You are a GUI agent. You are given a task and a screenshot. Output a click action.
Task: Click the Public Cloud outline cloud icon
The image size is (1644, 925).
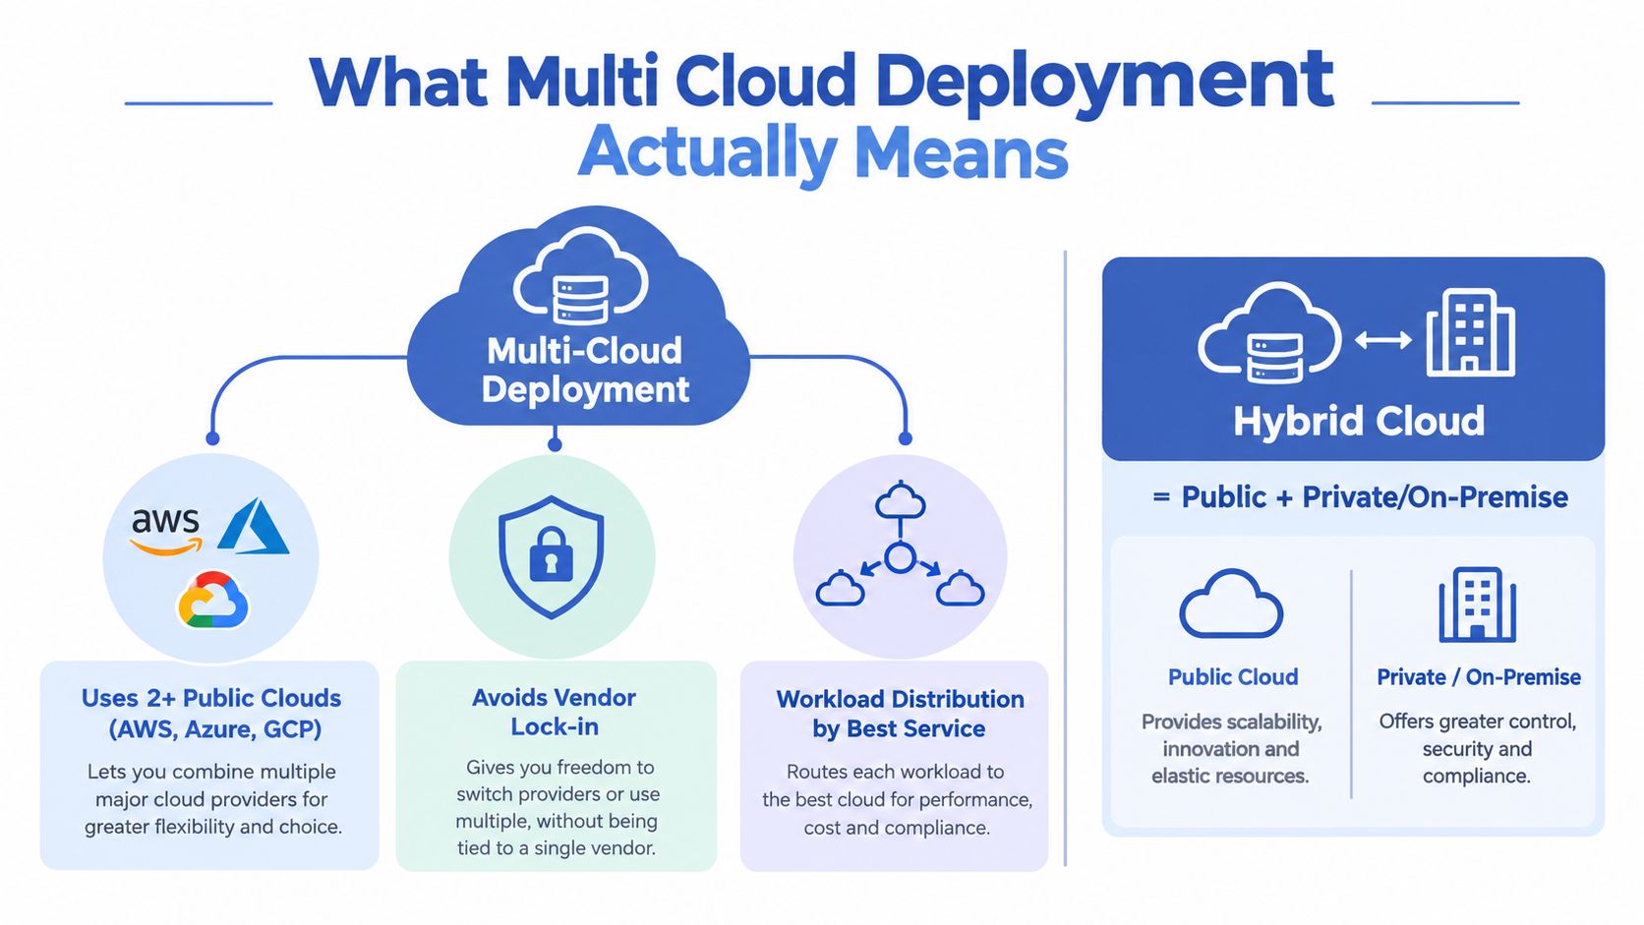1231,603
